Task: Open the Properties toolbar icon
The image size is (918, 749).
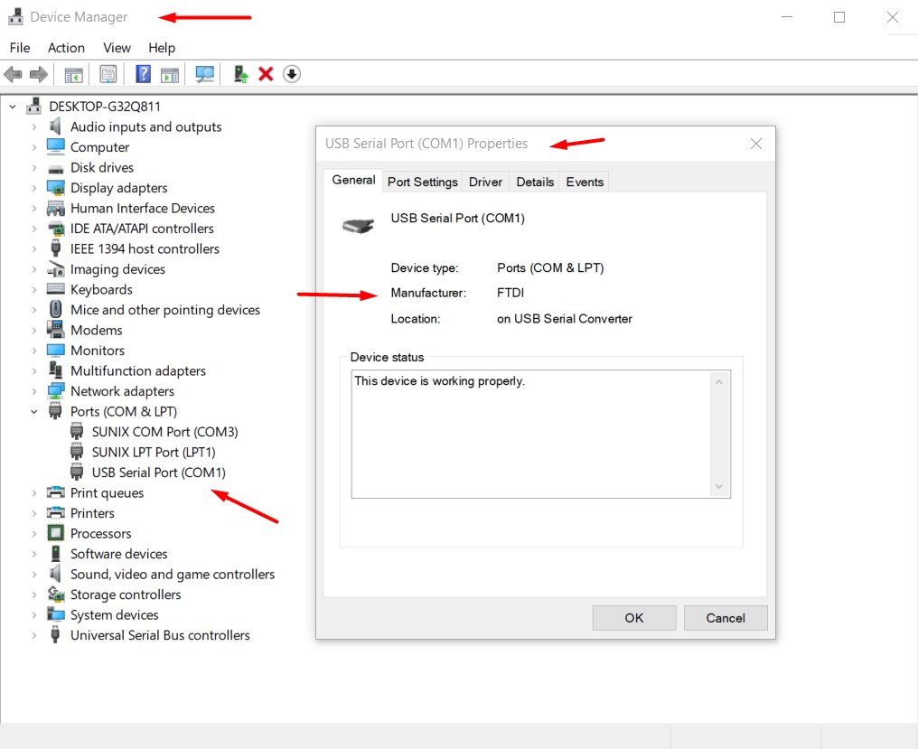Action: tap(108, 74)
